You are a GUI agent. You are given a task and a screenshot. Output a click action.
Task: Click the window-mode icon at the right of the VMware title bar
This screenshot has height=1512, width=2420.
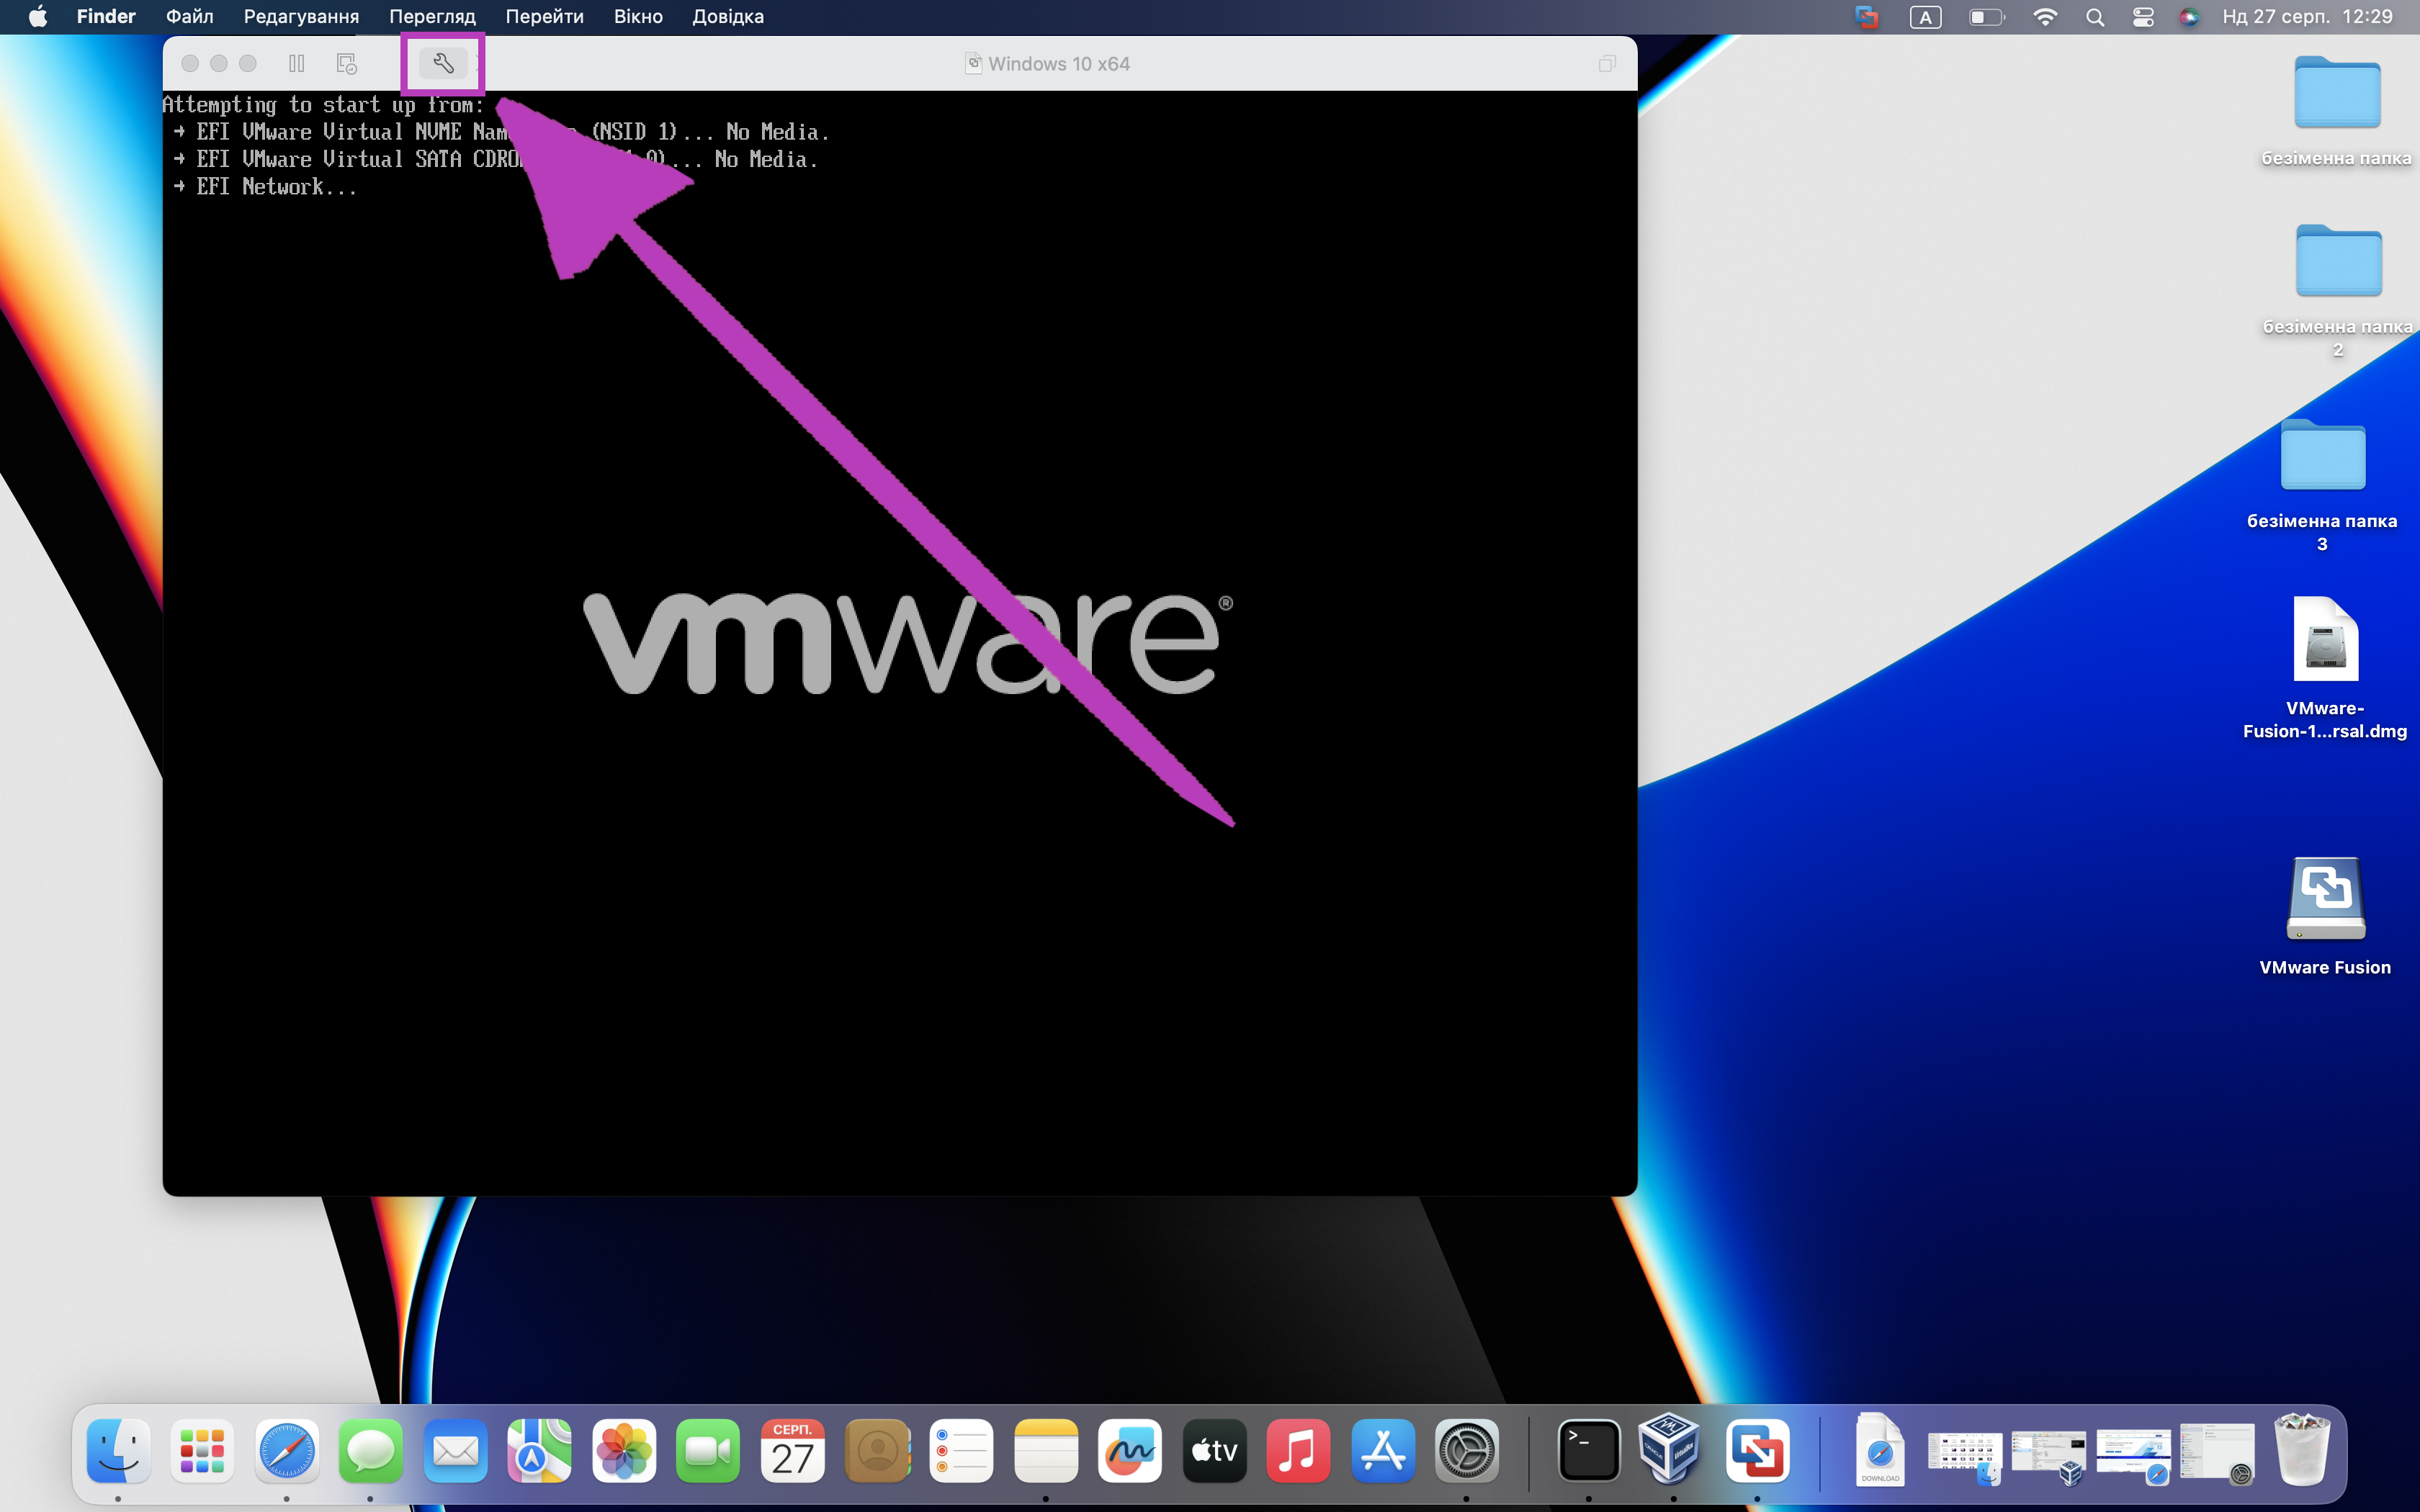click(1606, 63)
